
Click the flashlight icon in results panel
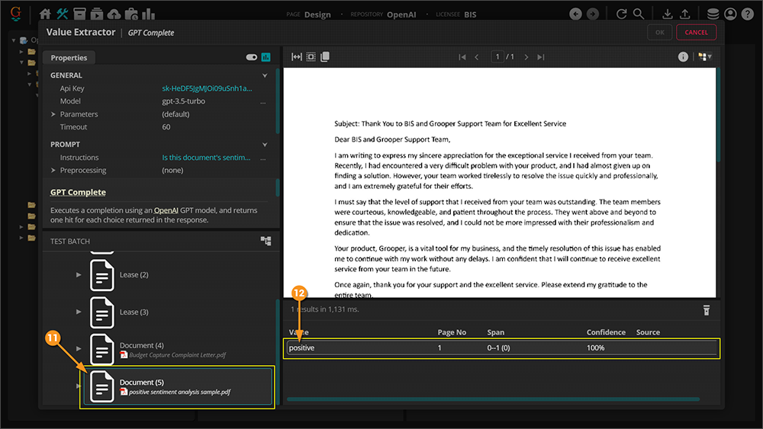point(707,310)
